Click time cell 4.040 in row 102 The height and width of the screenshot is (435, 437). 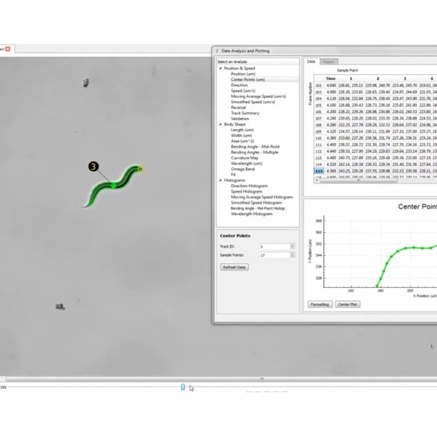click(331, 86)
